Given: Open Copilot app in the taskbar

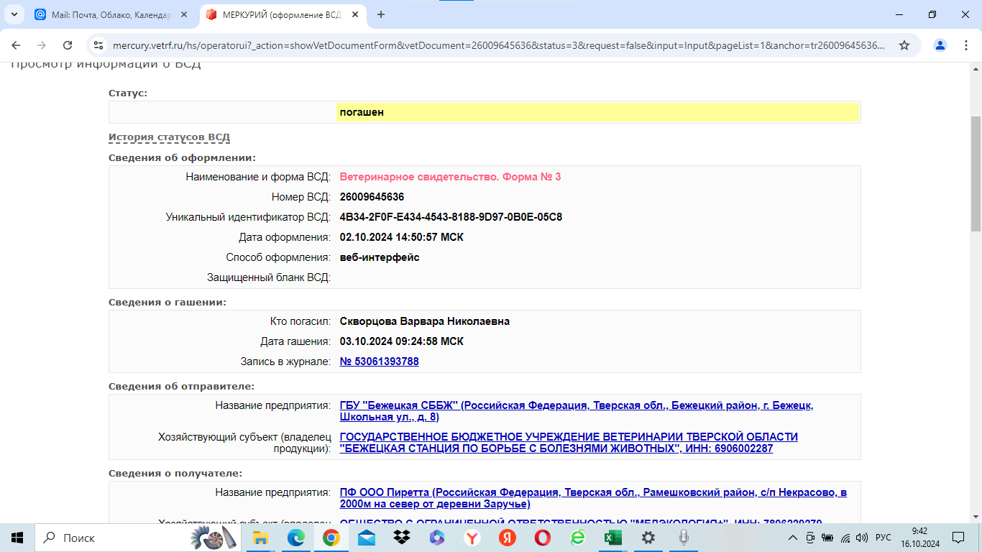Looking at the screenshot, I should pos(437,538).
